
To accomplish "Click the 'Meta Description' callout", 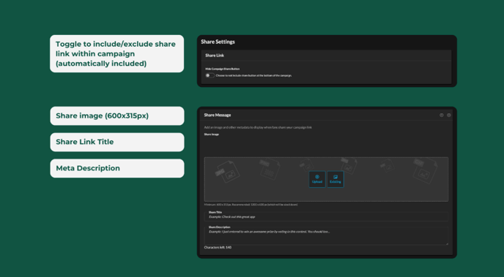I will point(117,168).
